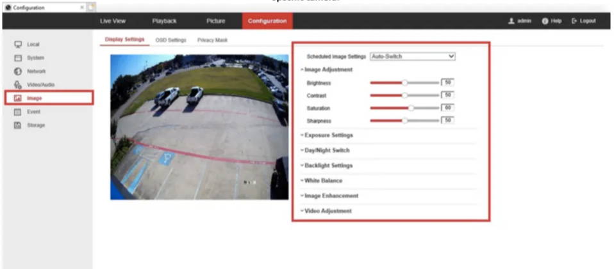This screenshot has width=614, height=269.
Task: Open the Privacy Mask tab
Action: (x=212, y=40)
